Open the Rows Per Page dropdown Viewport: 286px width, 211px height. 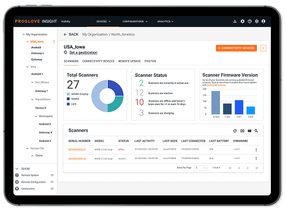coord(200,168)
